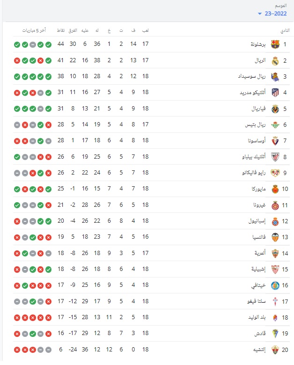Screen dimensions: 294x365
Task: Select the Real Betis crest icon
Action: 275,125
